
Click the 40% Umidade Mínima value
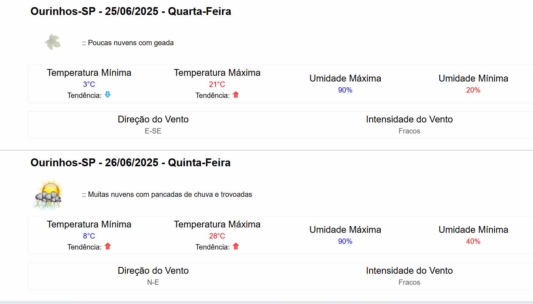pyautogui.click(x=473, y=241)
